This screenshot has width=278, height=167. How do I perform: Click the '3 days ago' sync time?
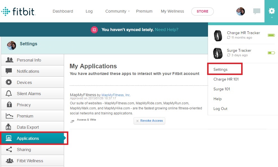(x=239, y=55)
